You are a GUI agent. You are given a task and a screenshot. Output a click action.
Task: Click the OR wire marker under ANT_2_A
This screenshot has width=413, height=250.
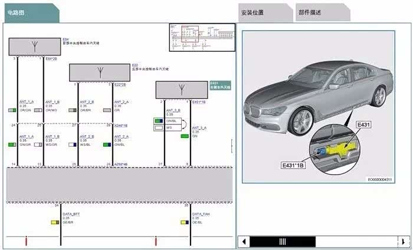(x=107, y=110)
